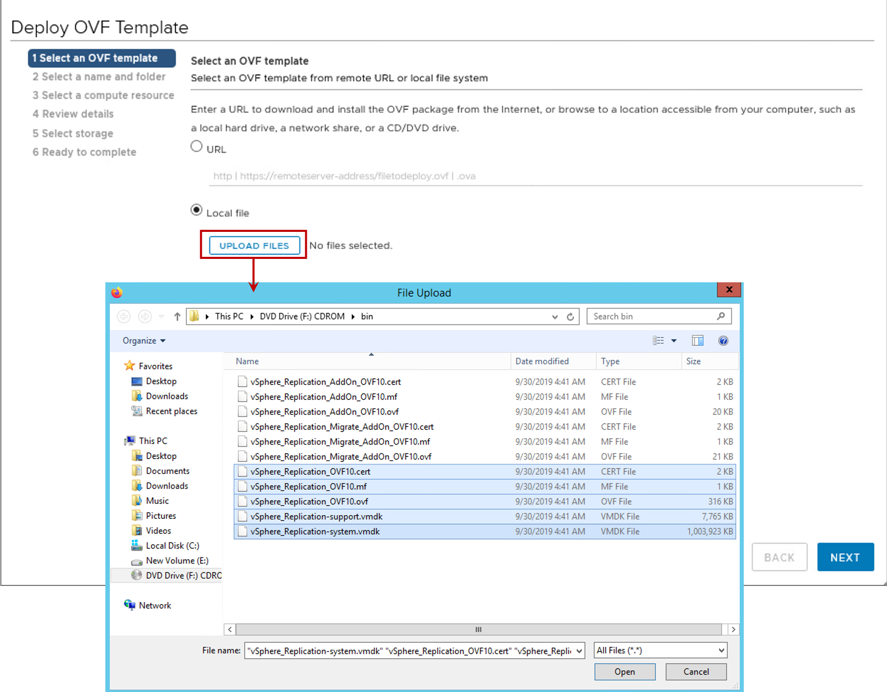Click the BACK button in wizard
The width and height of the screenshot is (887, 692).
(x=779, y=557)
